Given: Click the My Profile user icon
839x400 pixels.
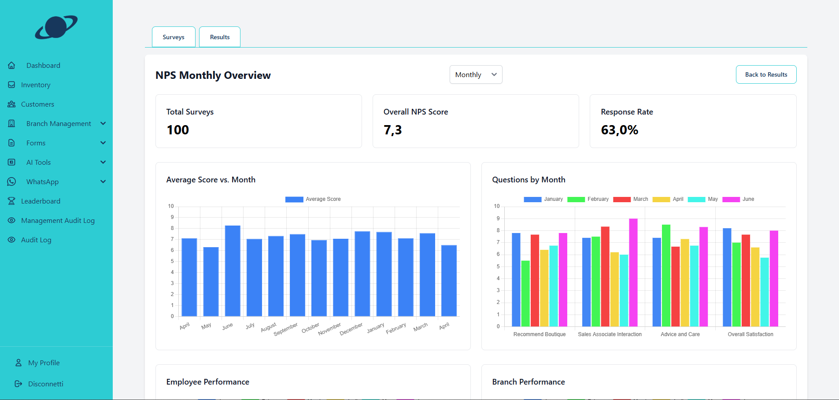Looking at the screenshot, I should click(18, 363).
